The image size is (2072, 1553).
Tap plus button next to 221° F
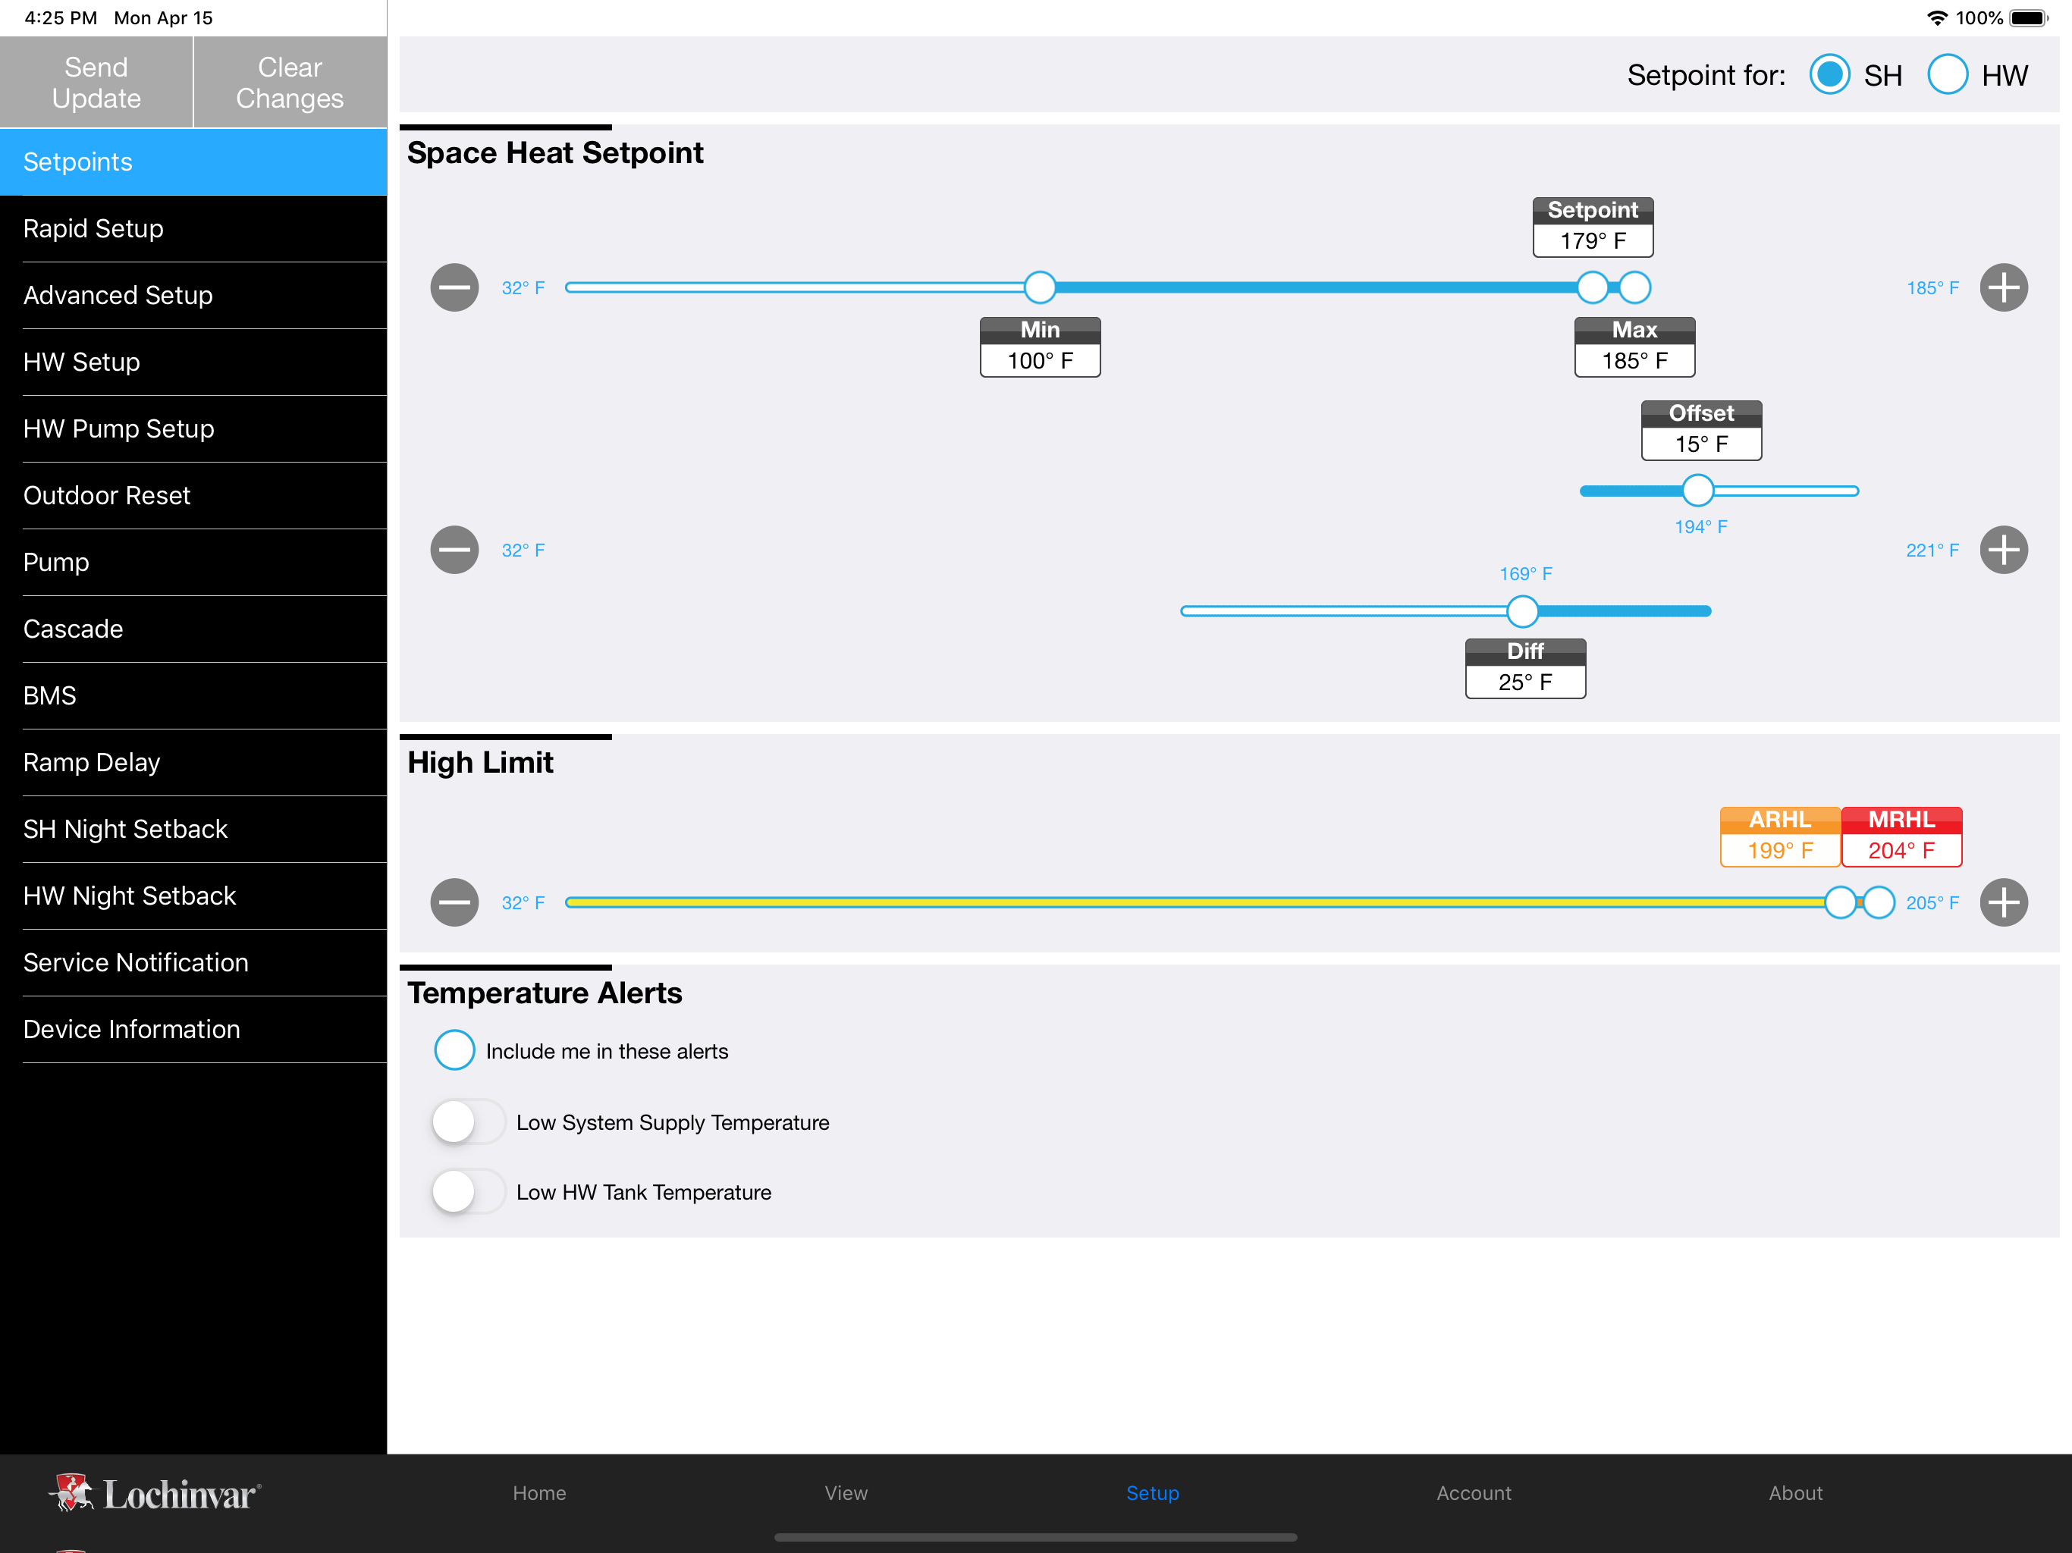pos(2004,550)
